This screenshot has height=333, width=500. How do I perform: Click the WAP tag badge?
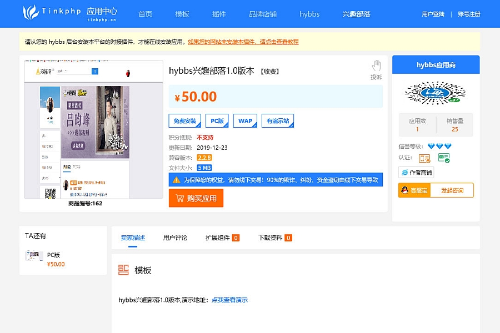point(245,121)
